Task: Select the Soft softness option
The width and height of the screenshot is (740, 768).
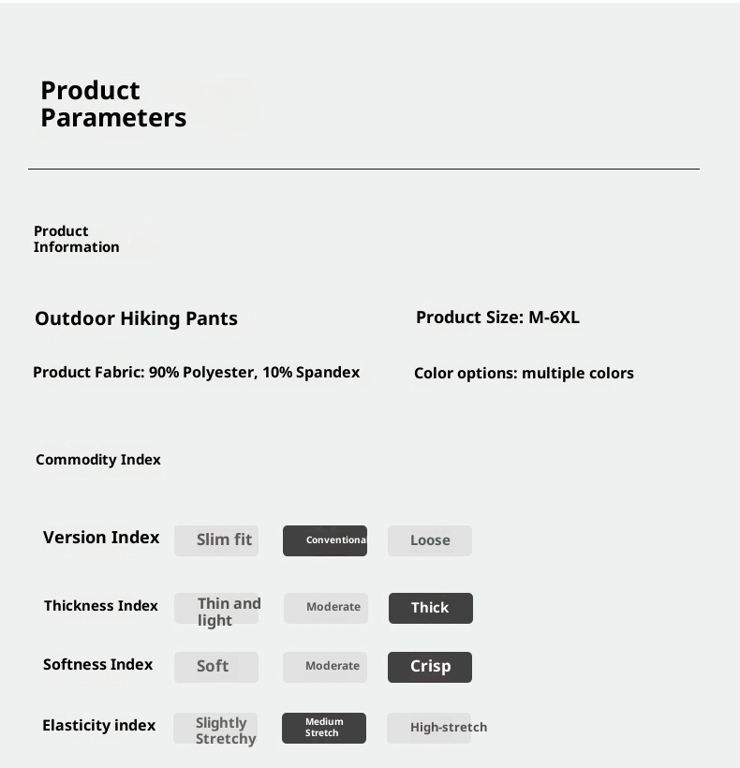Action: point(216,667)
